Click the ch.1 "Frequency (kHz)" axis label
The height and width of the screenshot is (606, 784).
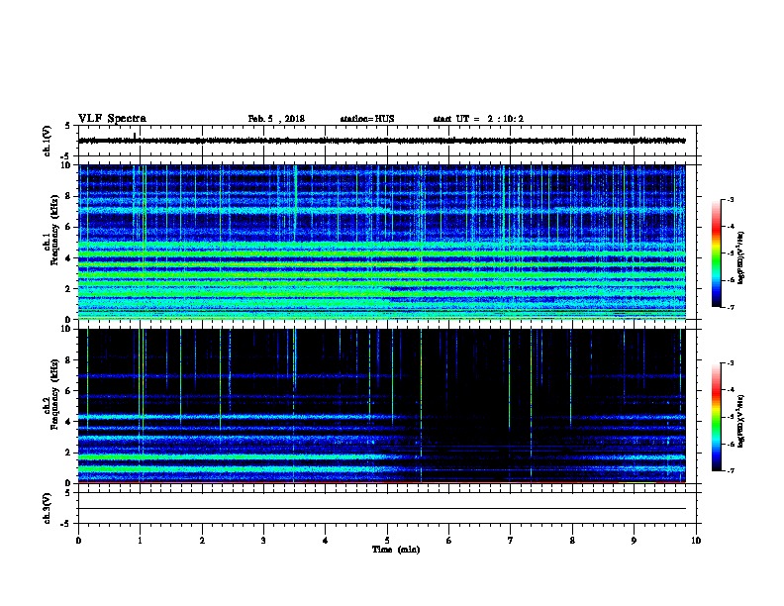coord(55,230)
